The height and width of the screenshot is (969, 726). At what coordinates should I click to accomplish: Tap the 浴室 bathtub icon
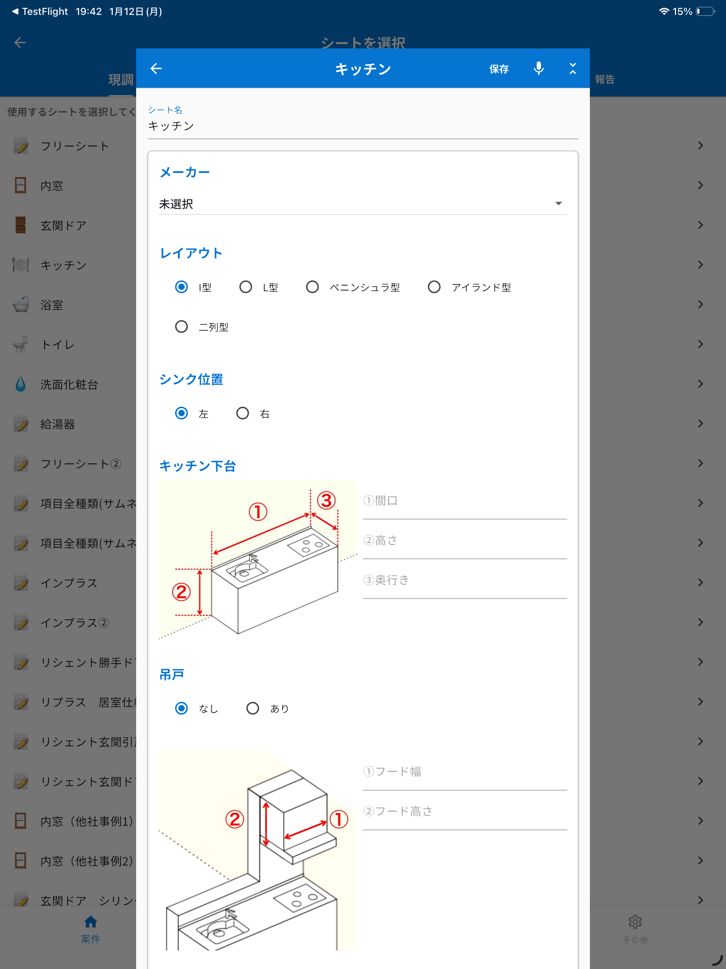(x=21, y=304)
